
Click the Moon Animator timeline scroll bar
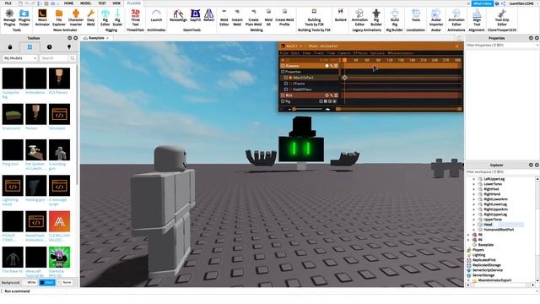click(399, 109)
